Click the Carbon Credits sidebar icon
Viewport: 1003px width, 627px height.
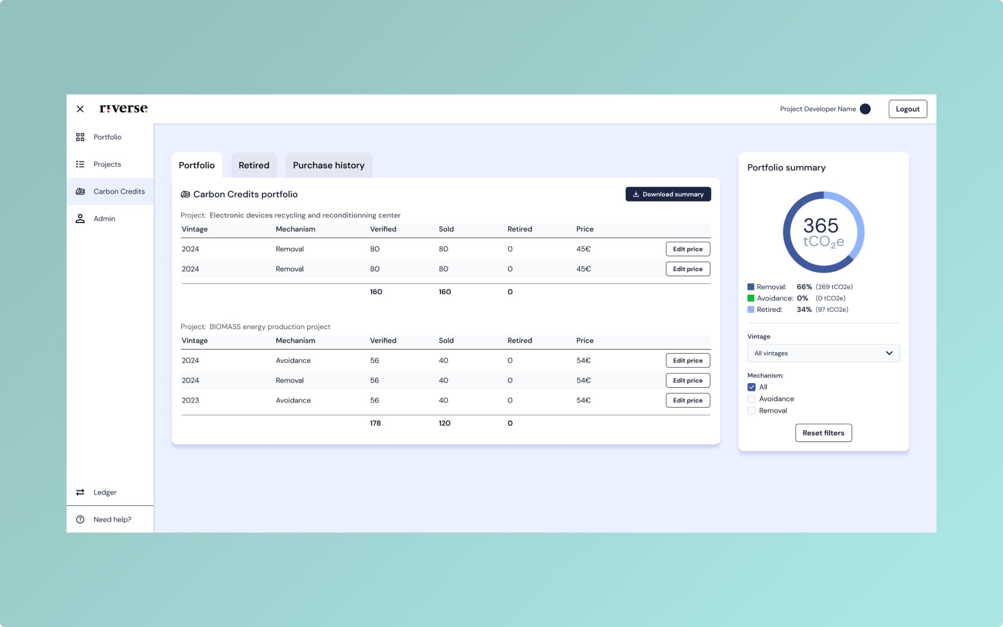pos(80,191)
